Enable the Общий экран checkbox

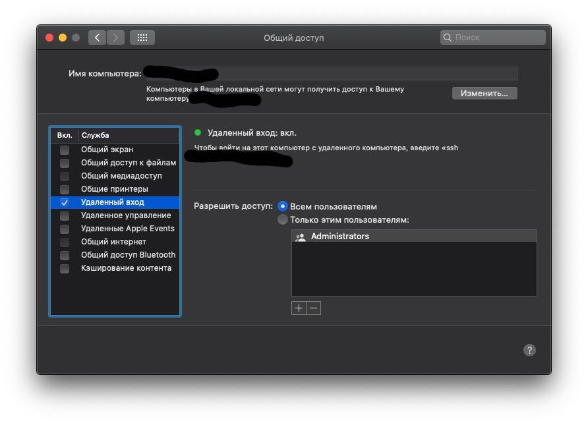point(65,150)
